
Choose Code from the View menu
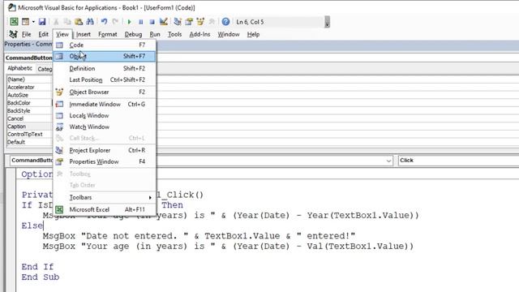105,45
